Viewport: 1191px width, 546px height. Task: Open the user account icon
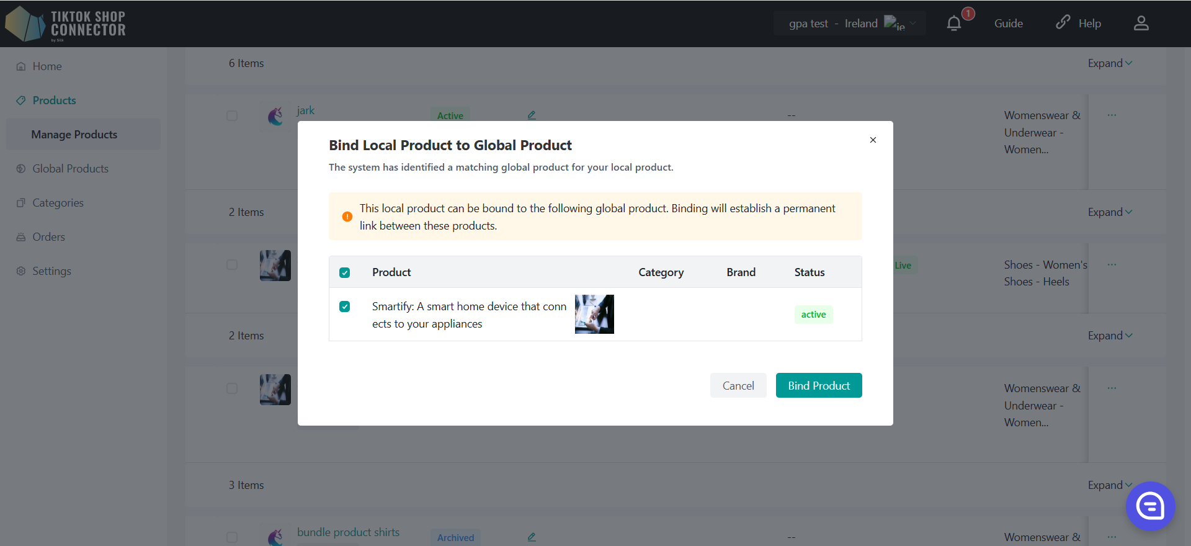pyautogui.click(x=1141, y=24)
